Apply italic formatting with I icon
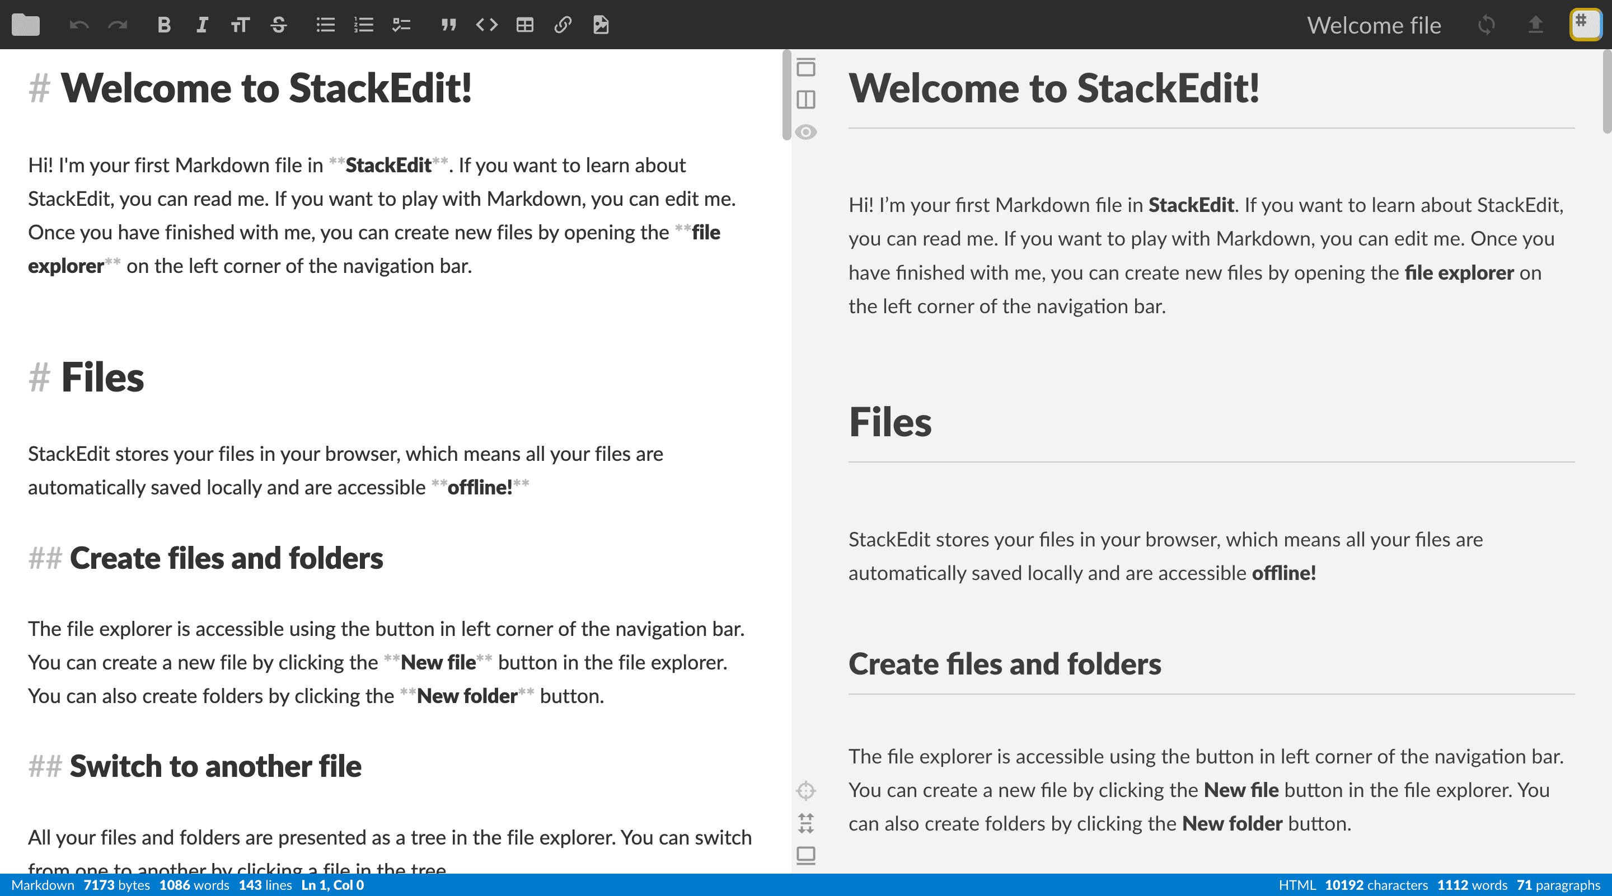1612x896 pixels. (201, 25)
